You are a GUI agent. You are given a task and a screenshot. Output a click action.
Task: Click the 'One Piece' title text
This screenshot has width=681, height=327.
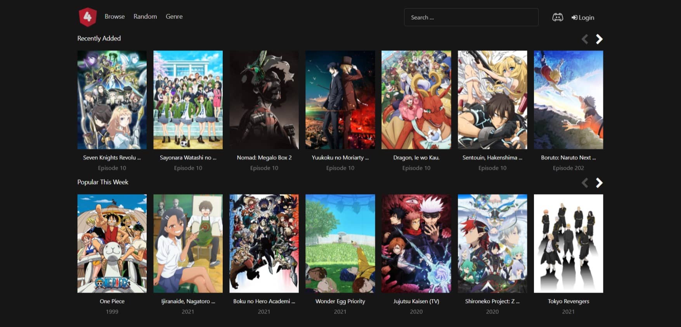112,301
